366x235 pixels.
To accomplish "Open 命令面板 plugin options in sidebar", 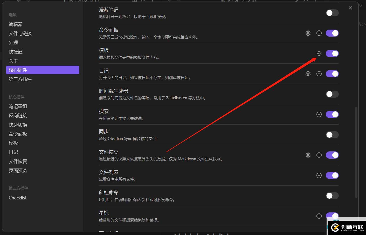I will [43, 134].
